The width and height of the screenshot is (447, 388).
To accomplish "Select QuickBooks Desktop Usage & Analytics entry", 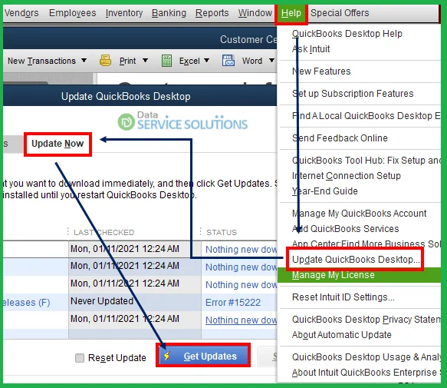I will (366, 357).
